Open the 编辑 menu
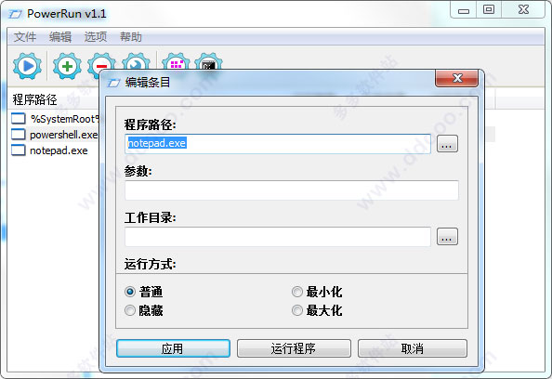 pyautogui.click(x=60, y=36)
